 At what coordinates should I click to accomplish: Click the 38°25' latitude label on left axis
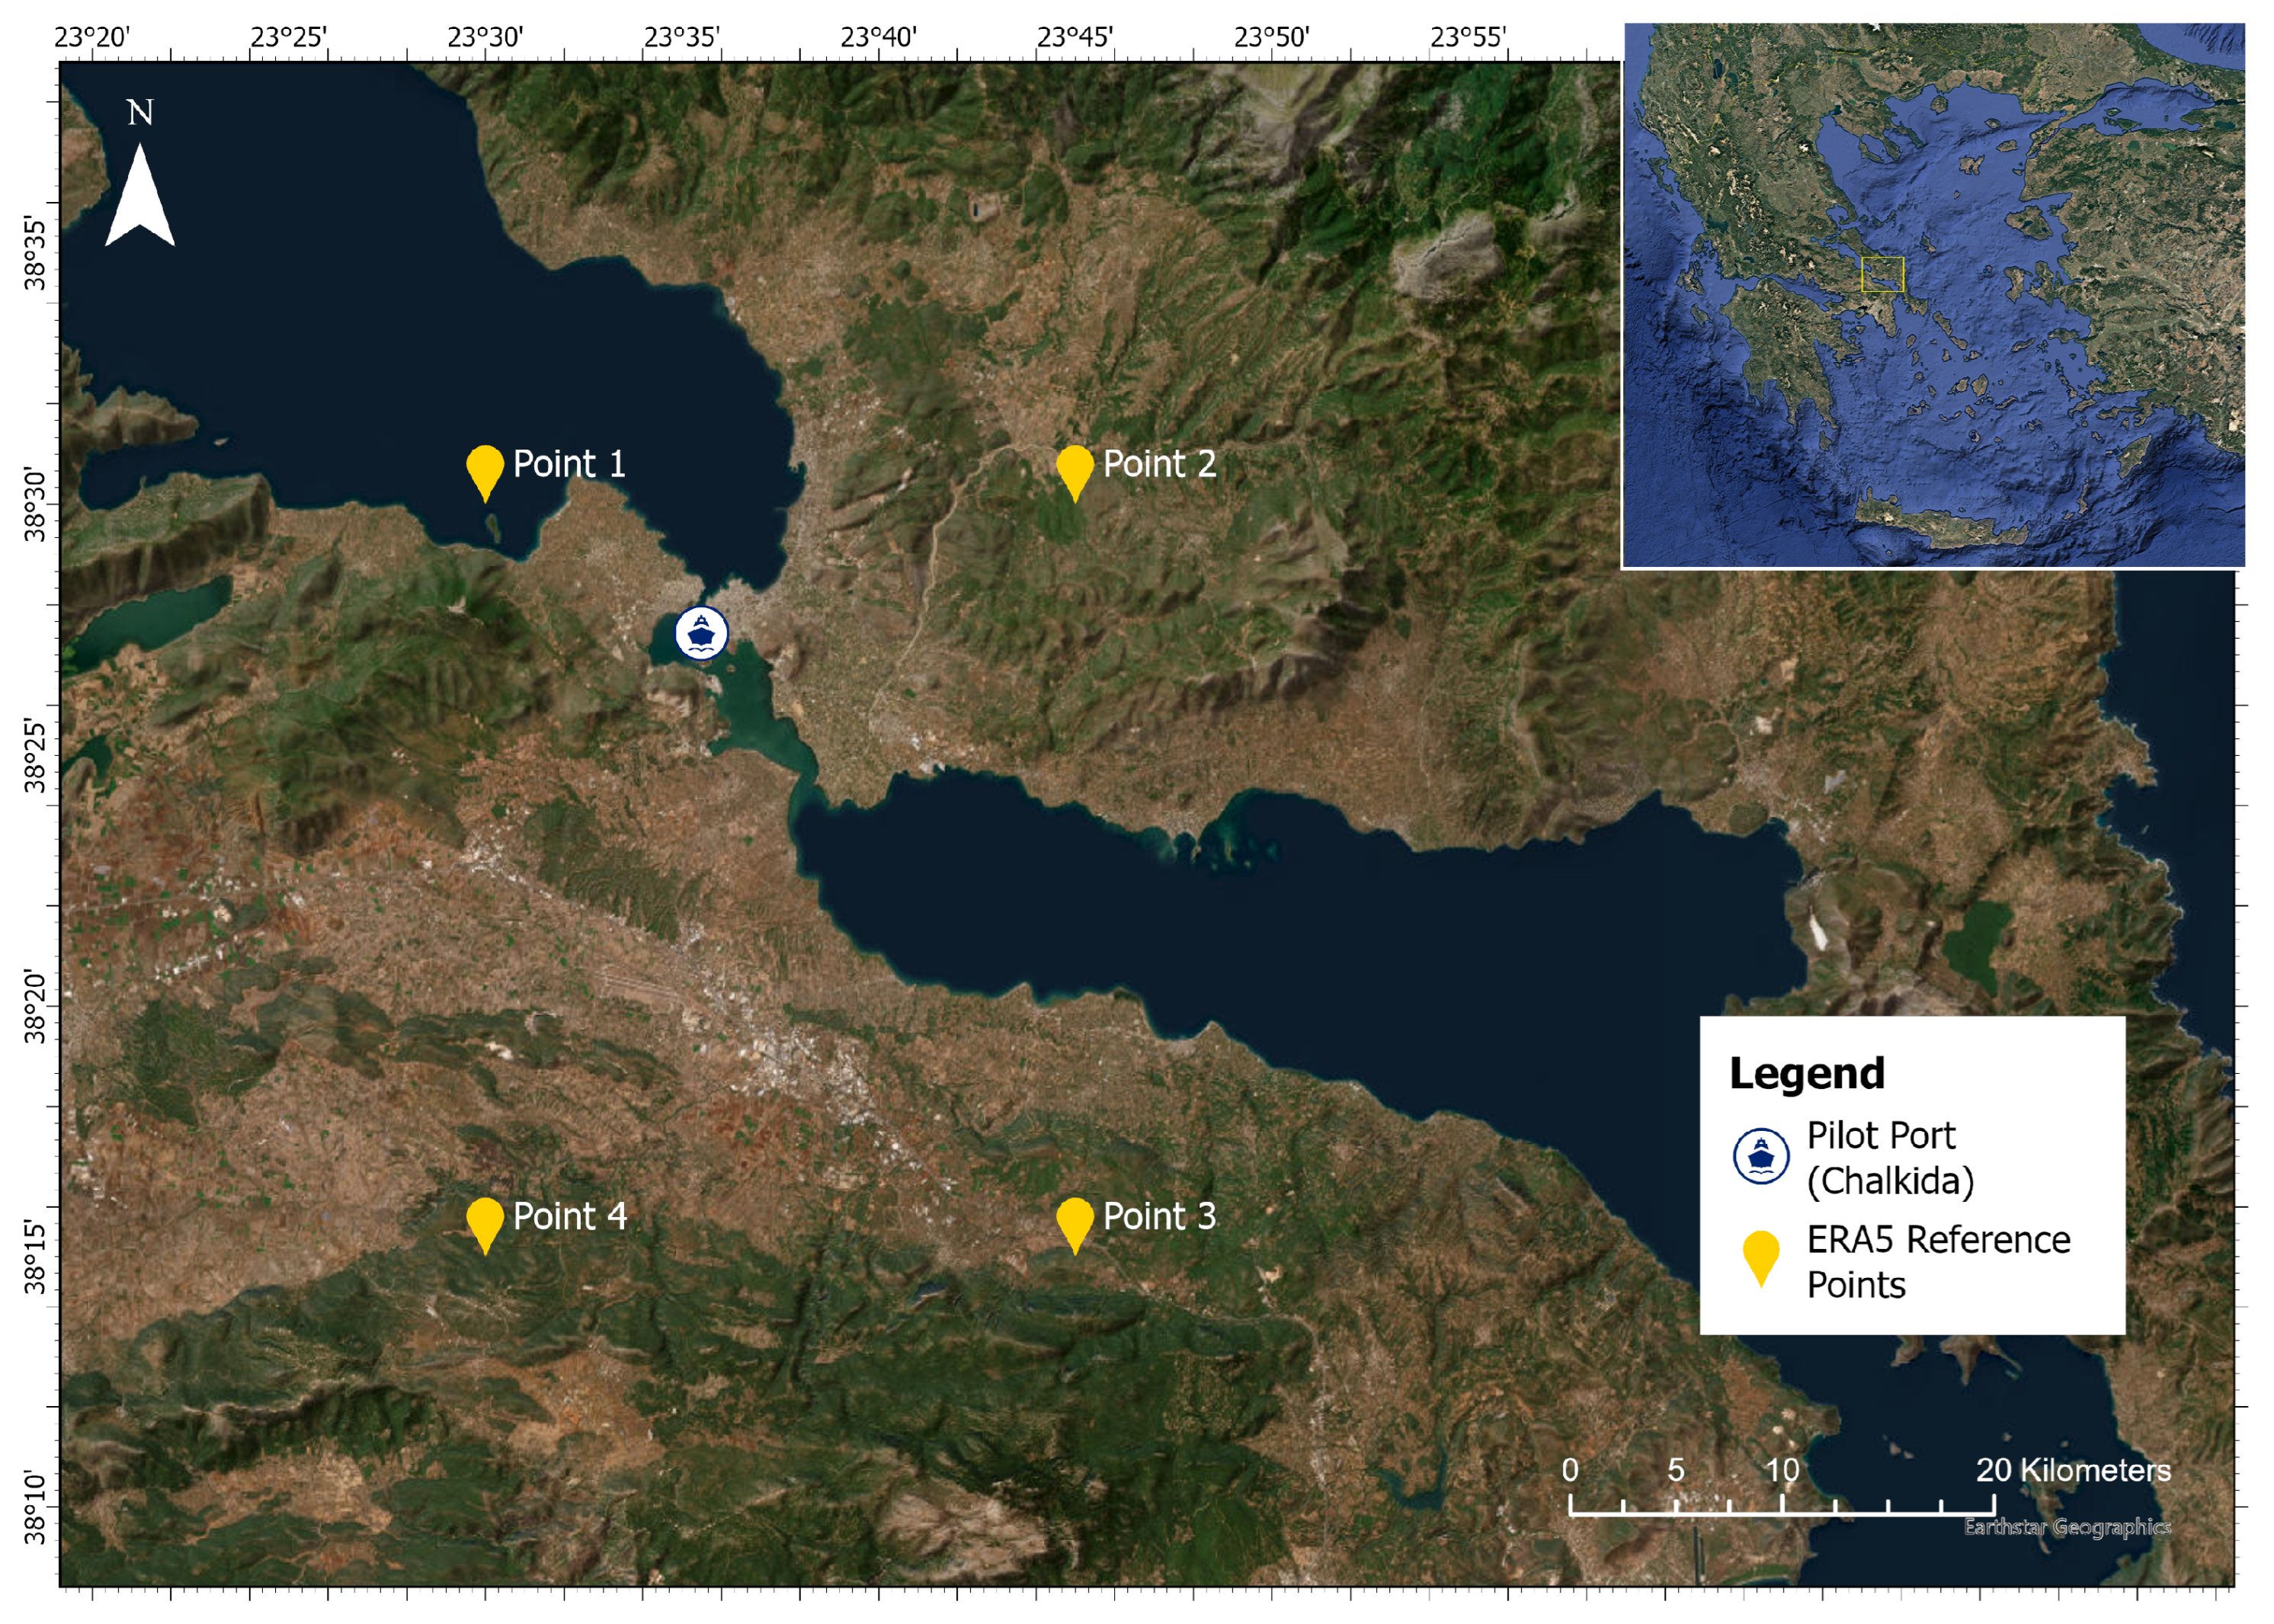[x=36, y=755]
